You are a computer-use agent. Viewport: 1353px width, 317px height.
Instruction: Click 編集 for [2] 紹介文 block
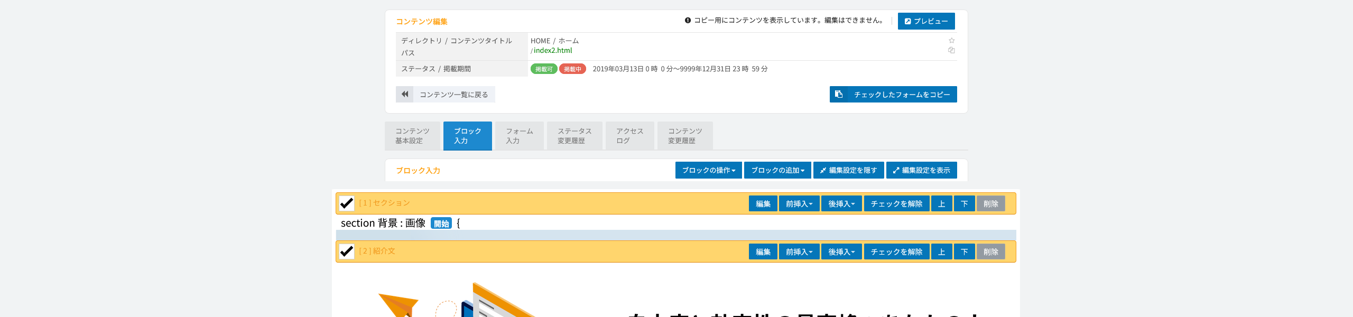coord(763,251)
